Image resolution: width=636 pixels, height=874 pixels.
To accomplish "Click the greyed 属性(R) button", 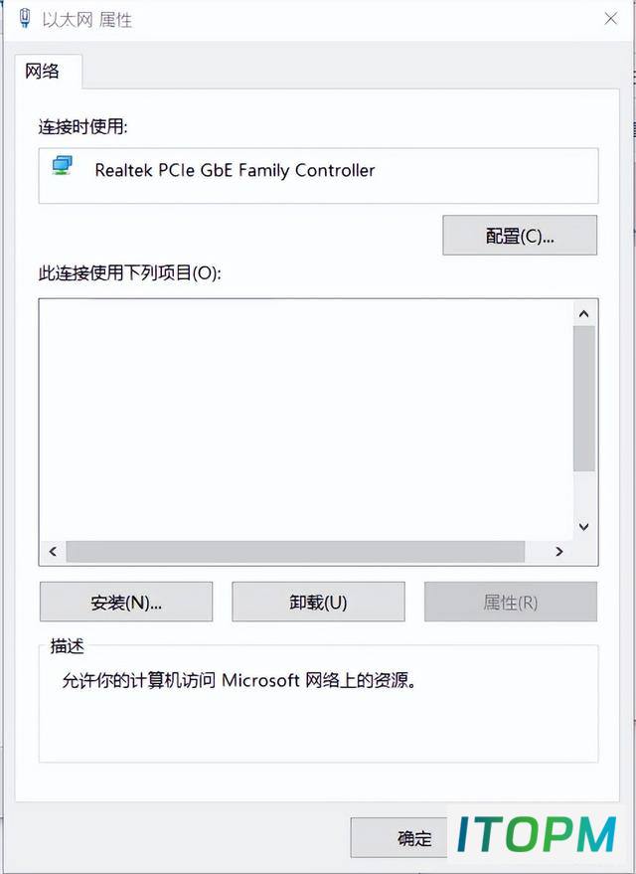I will [x=511, y=602].
